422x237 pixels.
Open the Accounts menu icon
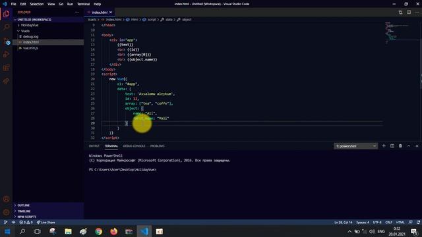(x=6, y=199)
